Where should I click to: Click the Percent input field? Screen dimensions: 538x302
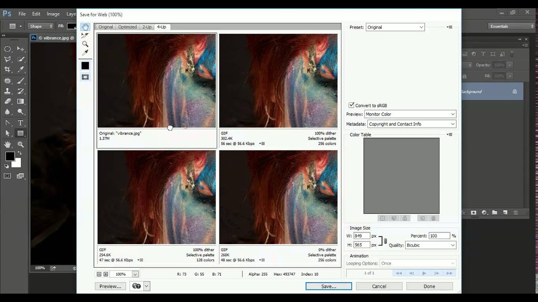(x=439, y=236)
